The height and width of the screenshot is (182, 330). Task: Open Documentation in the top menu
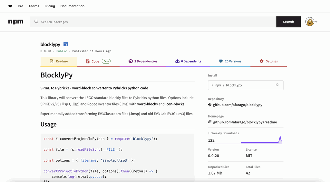(x=72, y=6)
